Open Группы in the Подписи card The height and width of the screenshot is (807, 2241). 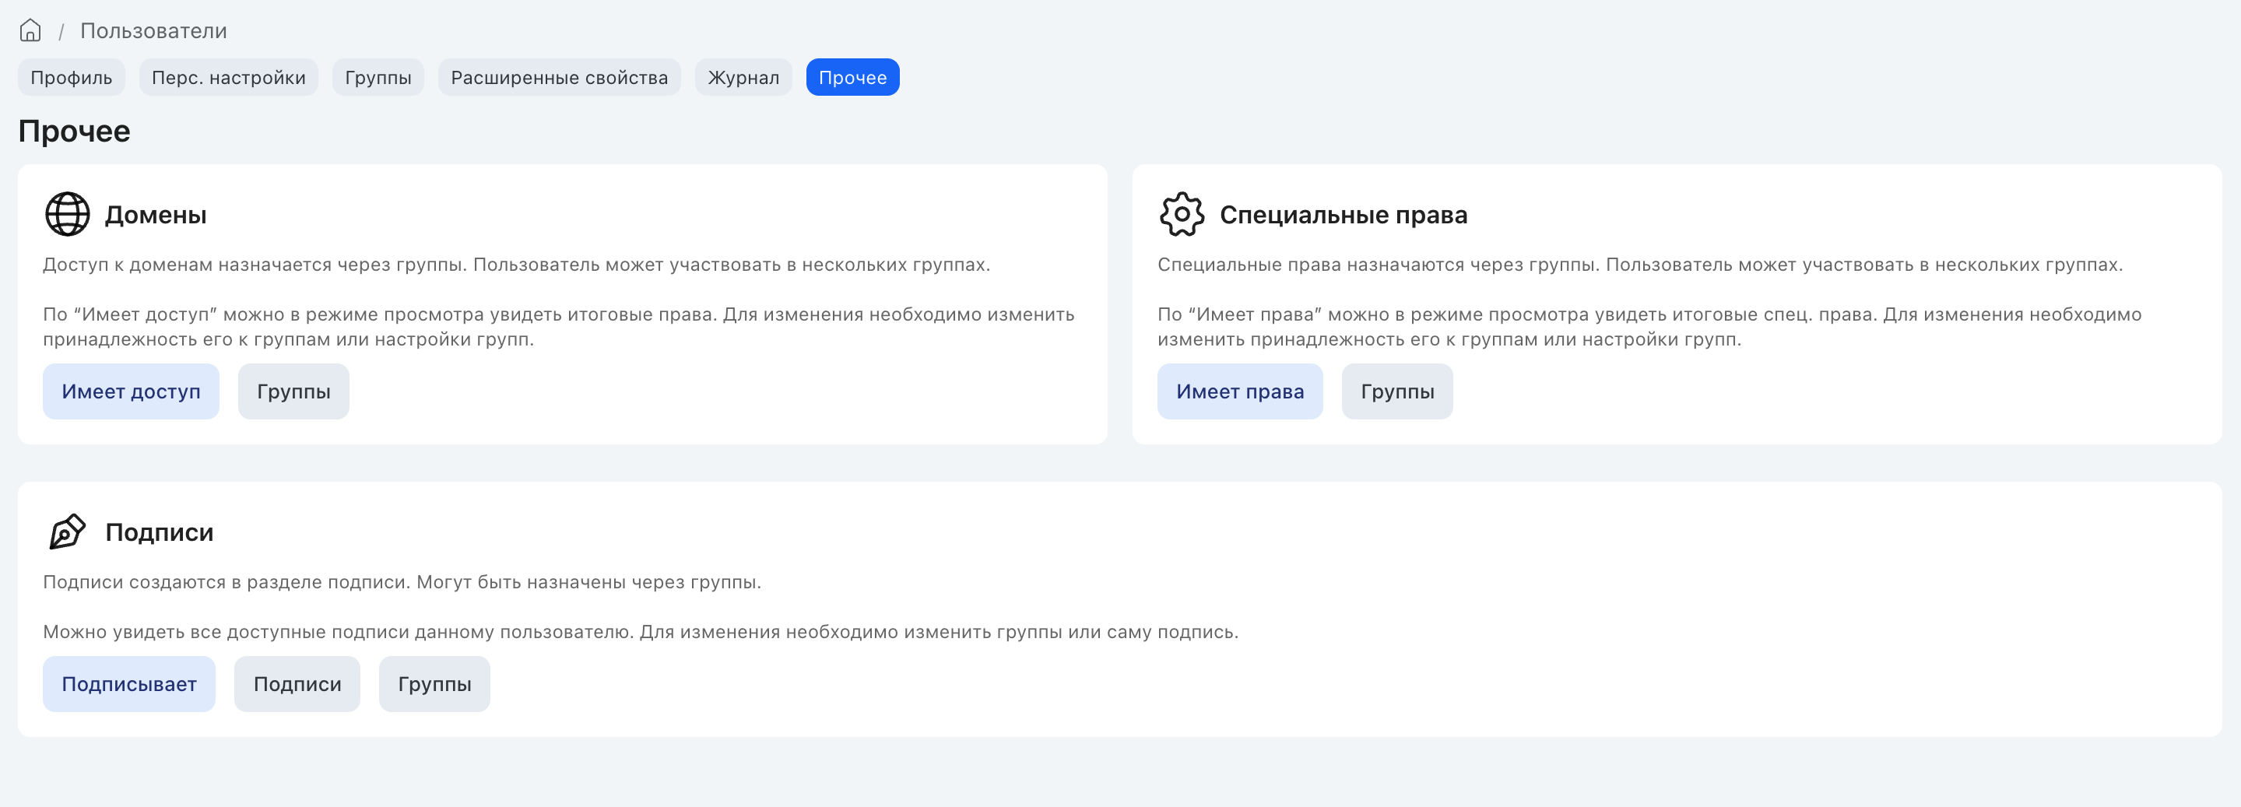coord(435,683)
